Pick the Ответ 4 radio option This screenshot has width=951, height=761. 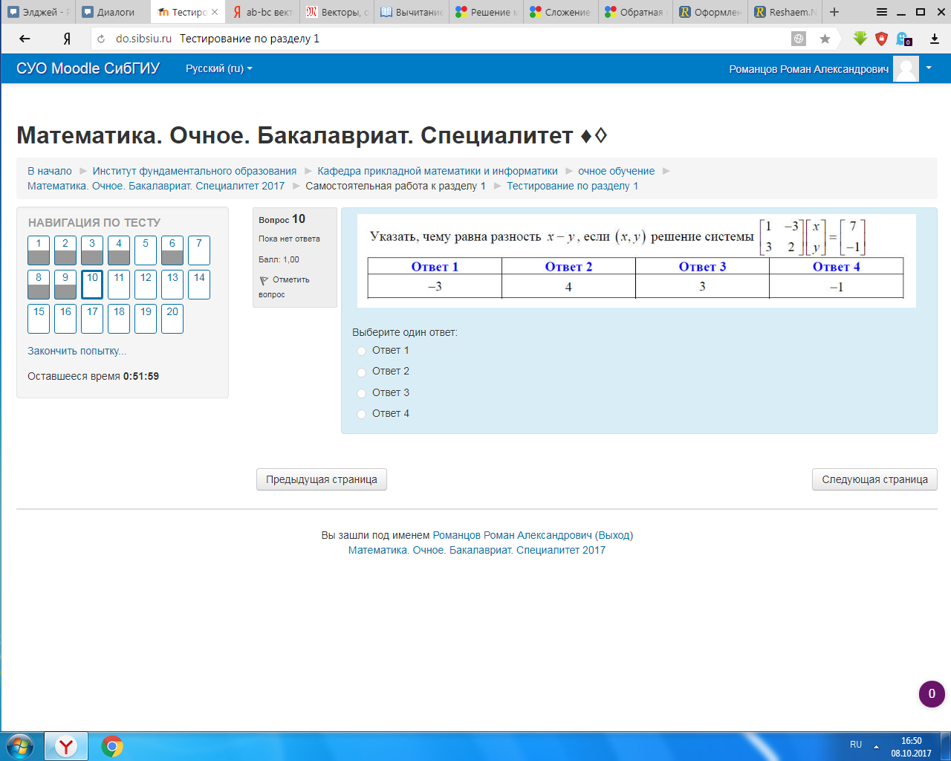pyautogui.click(x=361, y=414)
